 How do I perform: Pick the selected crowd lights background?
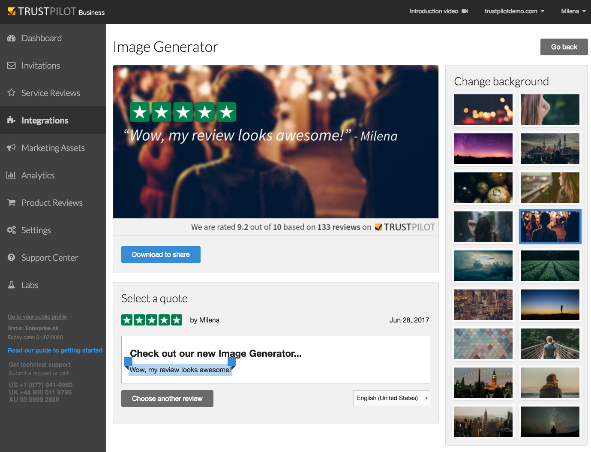pyautogui.click(x=550, y=227)
